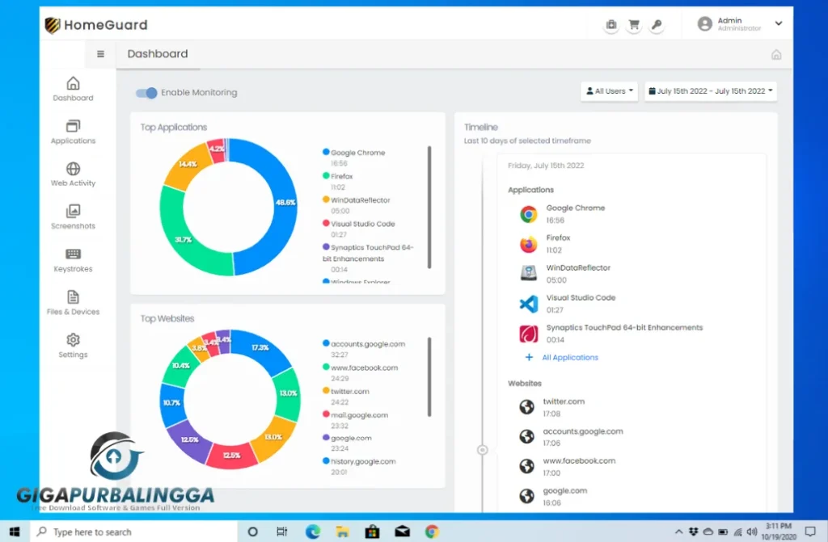Go to Keystrokes in the sidebar

point(73,259)
